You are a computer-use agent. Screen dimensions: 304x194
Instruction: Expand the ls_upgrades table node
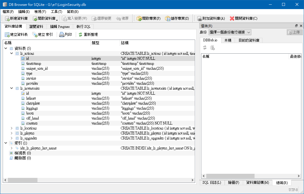(x=12, y=138)
